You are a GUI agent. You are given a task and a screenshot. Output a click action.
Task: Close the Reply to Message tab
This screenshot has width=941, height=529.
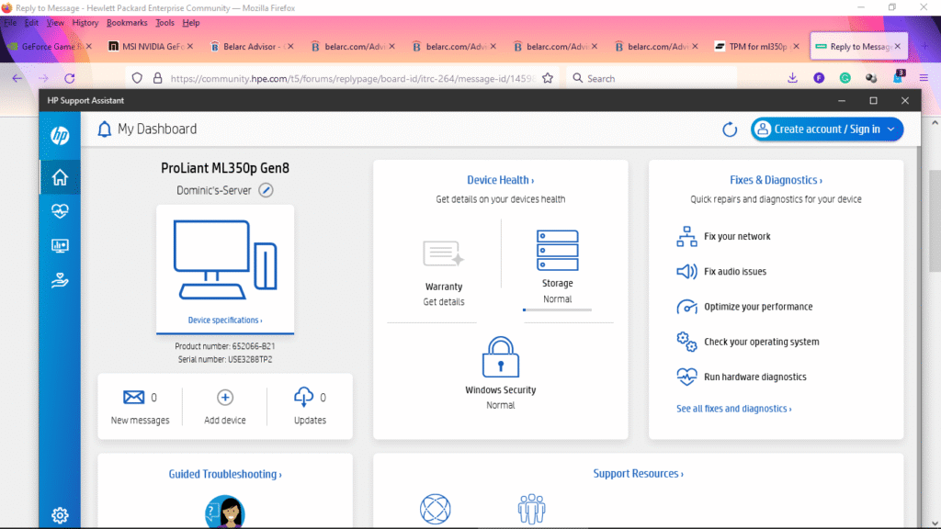coord(897,46)
